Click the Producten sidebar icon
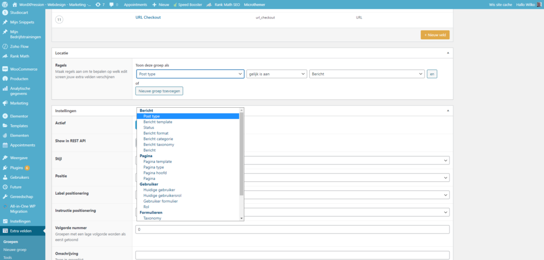Viewport: 544px width, 260px height. [x=5, y=79]
